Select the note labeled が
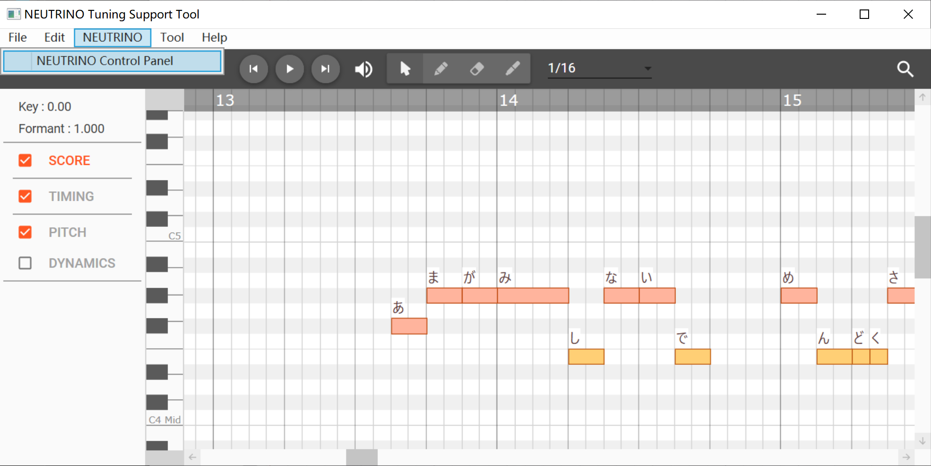The width and height of the screenshot is (931, 466). (x=480, y=295)
